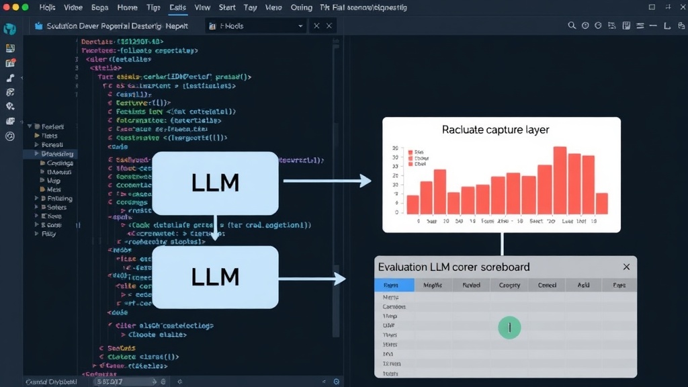This screenshot has height=387, width=688.
Task: Select the Dtassding item in file tree
Action: click(x=57, y=154)
